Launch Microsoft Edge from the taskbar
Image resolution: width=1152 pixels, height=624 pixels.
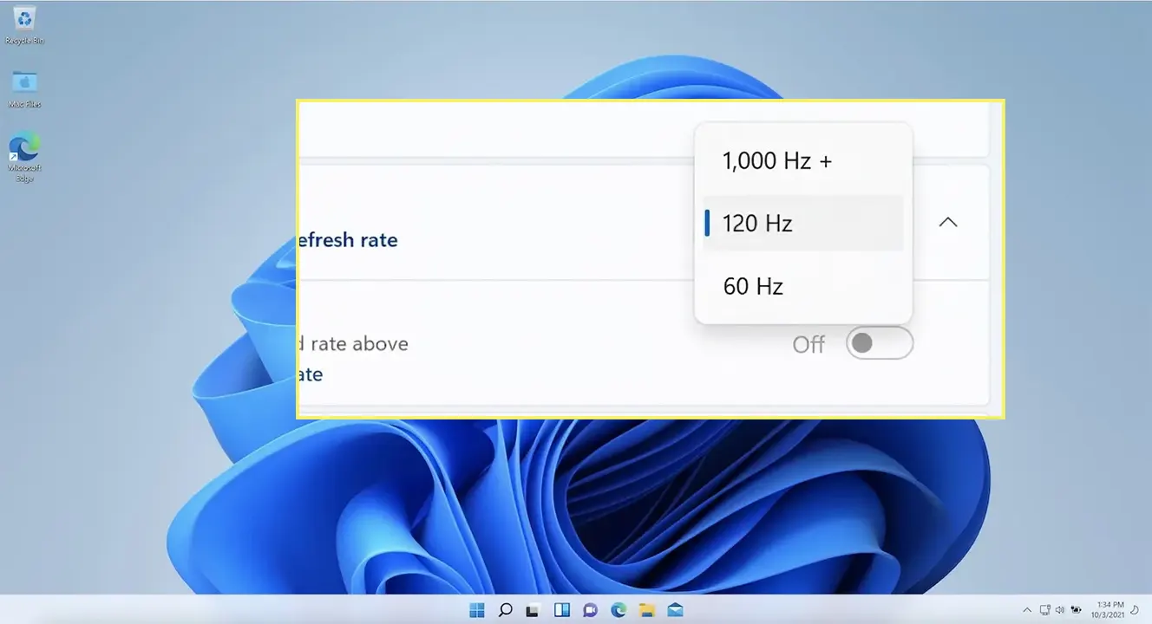click(618, 609)
